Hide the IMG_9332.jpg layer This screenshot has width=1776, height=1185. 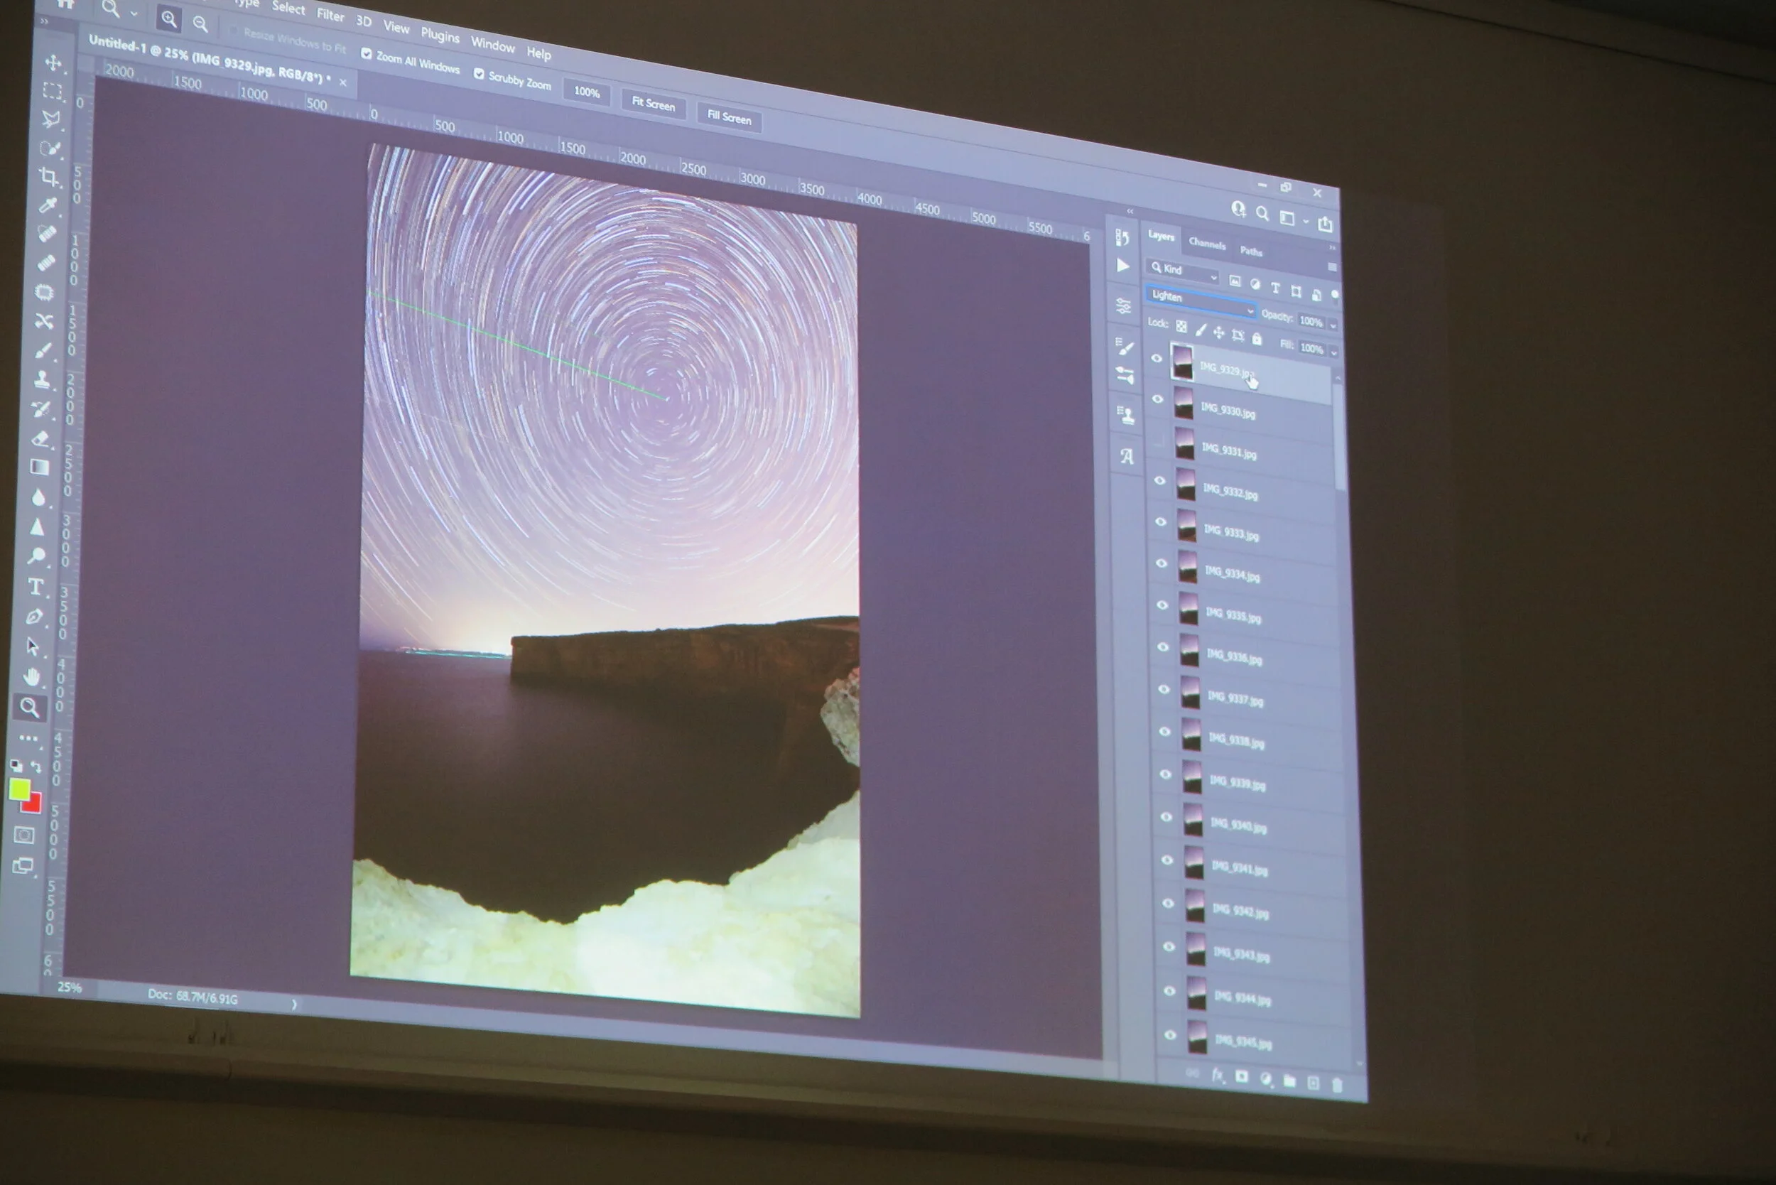[x=1160, y=481]
